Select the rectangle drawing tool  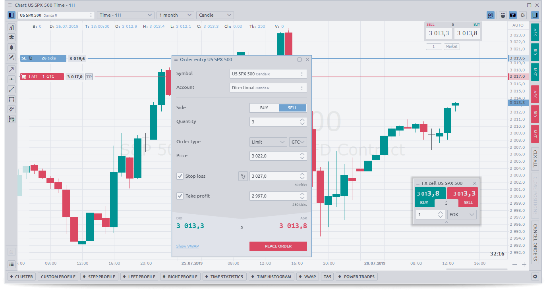12,99
